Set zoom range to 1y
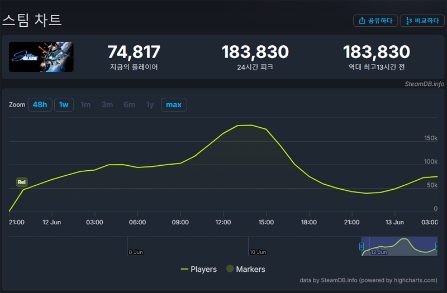Image resolution: width=447 pixels, height=293 pixels. [150, 104]
